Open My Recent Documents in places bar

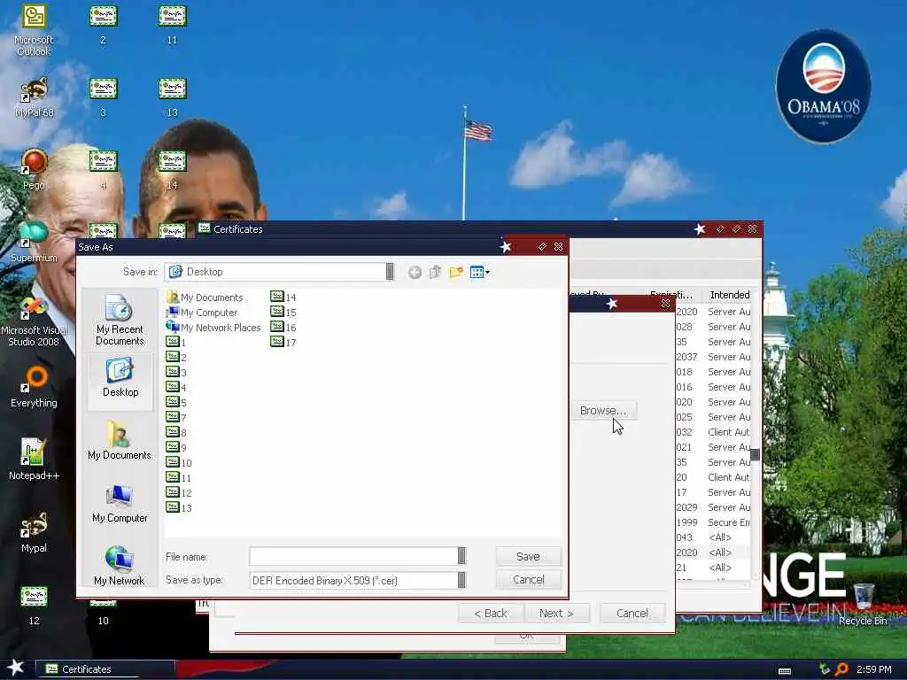coord(120,321)
